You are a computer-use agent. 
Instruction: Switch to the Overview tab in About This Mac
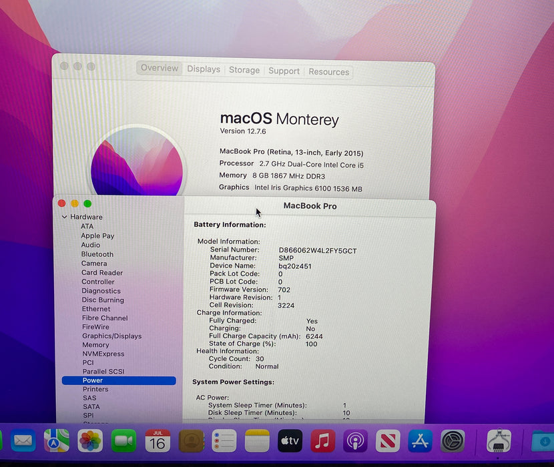(x=160, y=68)
